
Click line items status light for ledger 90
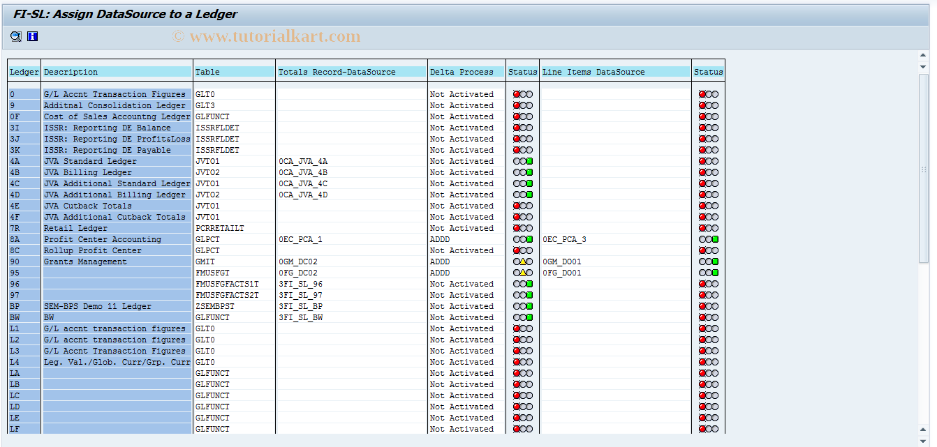[709, 262]
